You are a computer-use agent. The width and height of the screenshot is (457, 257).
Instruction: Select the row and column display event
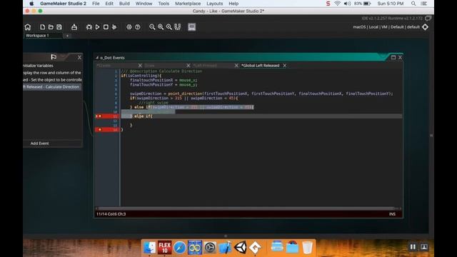(52, 73)
